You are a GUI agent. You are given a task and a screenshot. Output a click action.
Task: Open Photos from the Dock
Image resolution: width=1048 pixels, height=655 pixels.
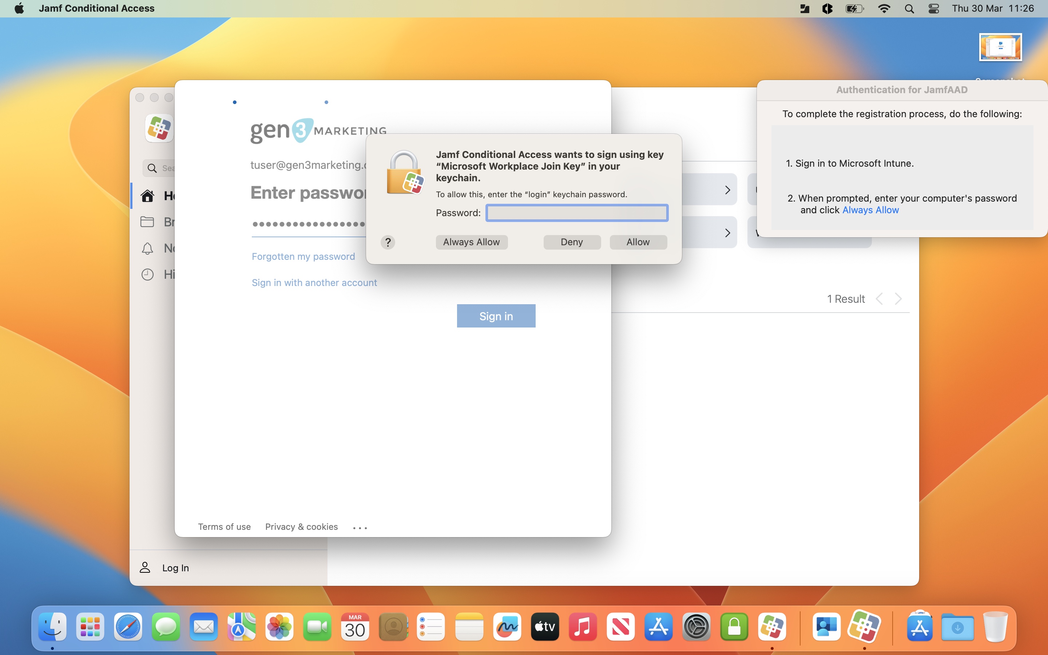279,627
